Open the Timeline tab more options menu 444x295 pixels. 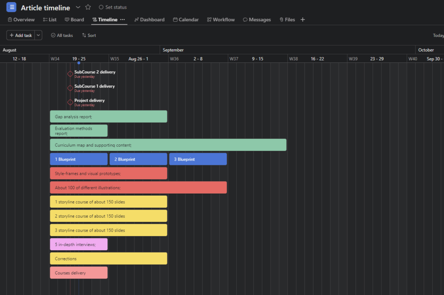click(122, 20)
